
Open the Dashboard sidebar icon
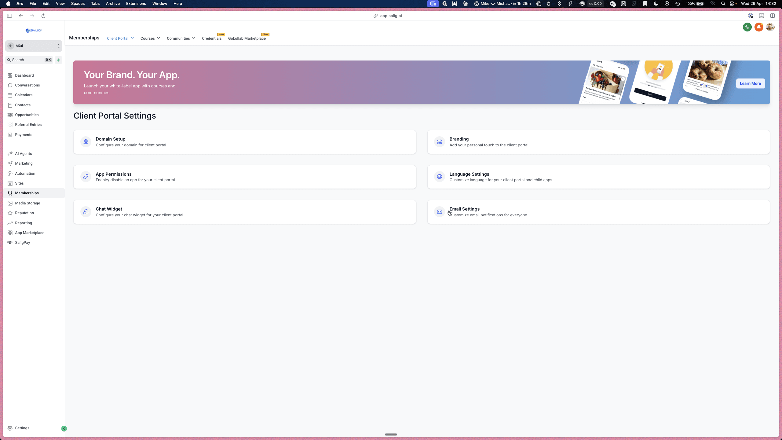(x=10, y=75)
